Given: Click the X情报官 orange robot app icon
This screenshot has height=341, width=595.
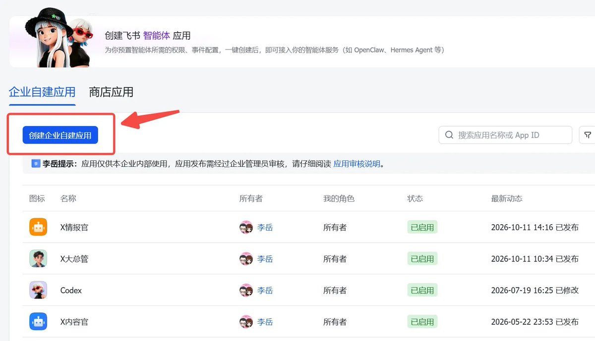Looking at the screenshot, I should click(38, 227).
